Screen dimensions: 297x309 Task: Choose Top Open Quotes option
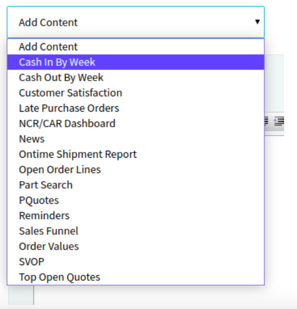[136, 277]
